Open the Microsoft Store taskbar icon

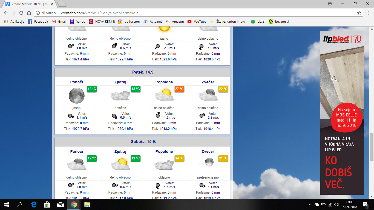point(47,205)
